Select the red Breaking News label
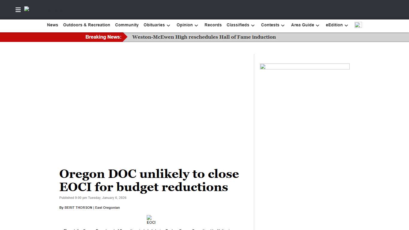This screenshot has height=230, width=409. tap(103, 37)
